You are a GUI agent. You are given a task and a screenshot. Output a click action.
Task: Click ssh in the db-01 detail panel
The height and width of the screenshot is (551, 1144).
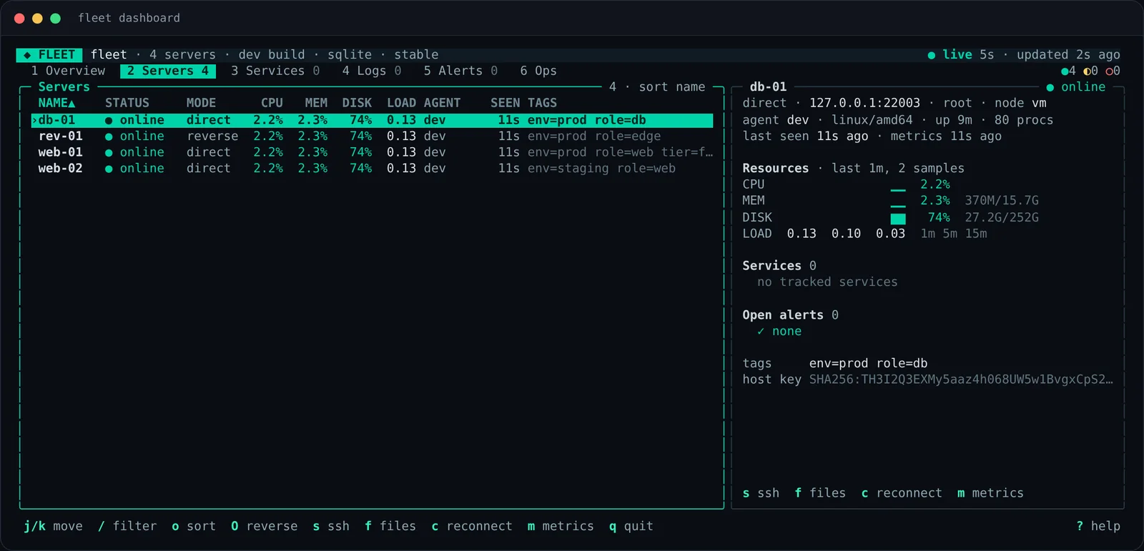(761, 493)
